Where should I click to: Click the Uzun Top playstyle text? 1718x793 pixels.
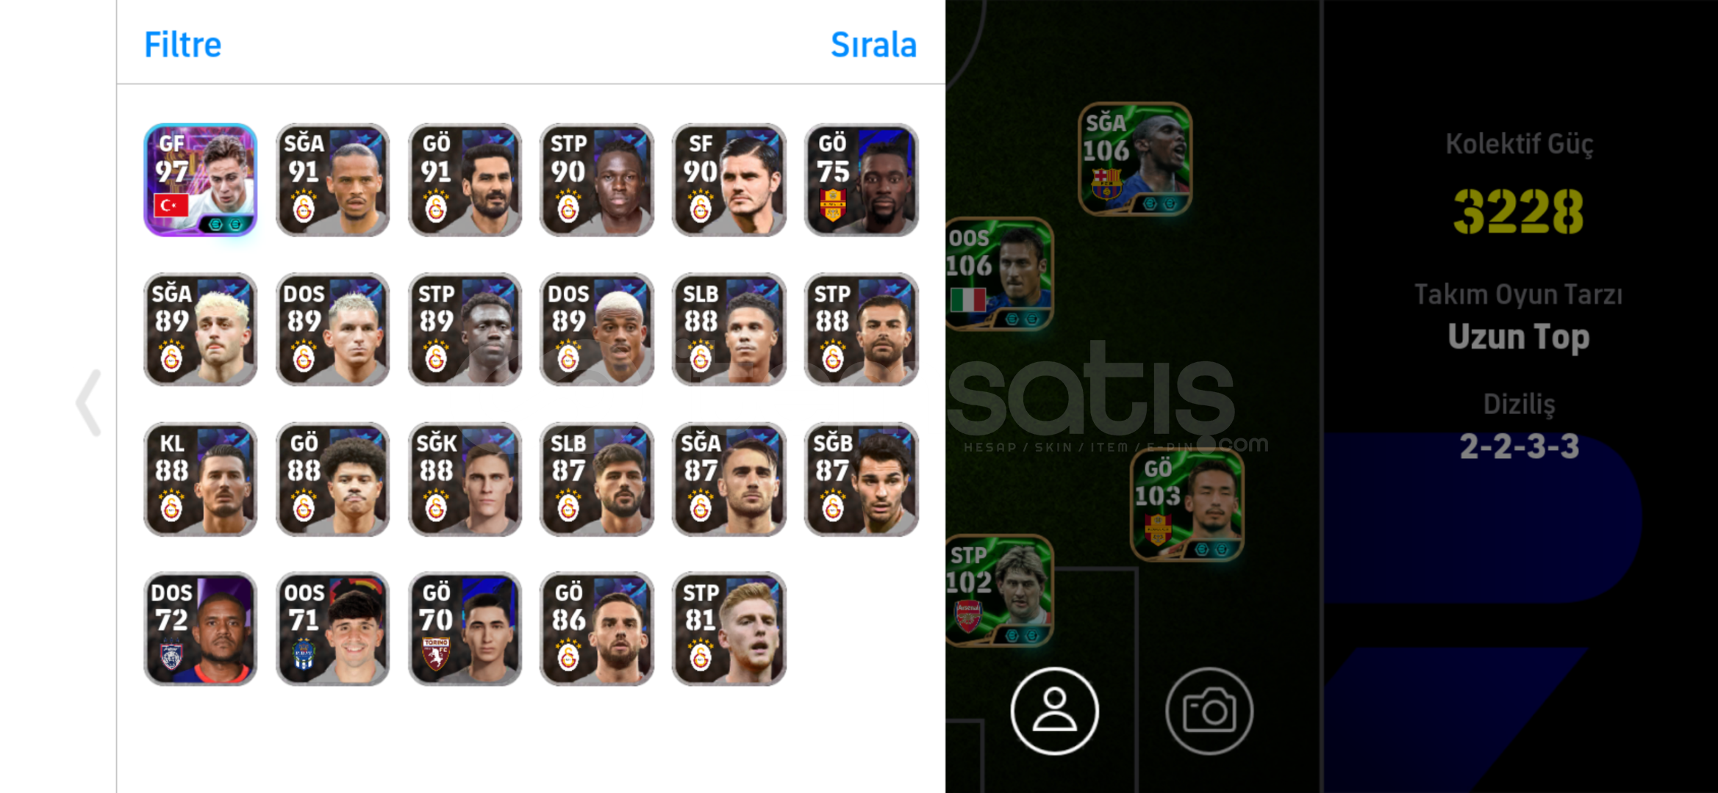(1519, 336)
